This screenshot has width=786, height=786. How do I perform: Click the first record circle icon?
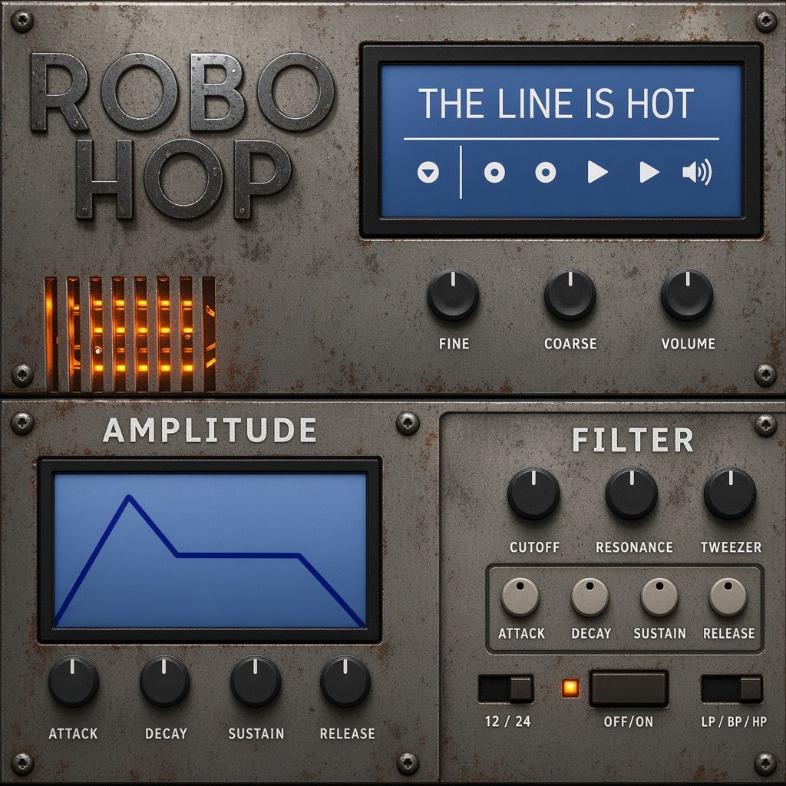[494, 173]
